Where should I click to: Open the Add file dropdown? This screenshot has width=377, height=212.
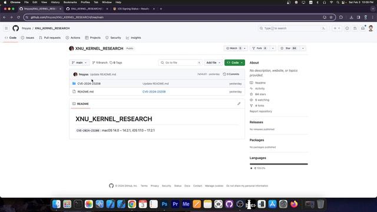(213, 62)
